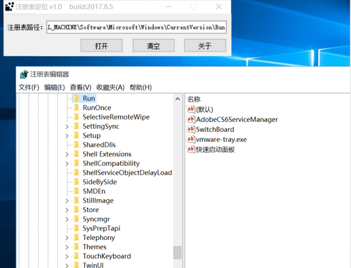Click the tree scrollbar up arrow

[177, 99]
